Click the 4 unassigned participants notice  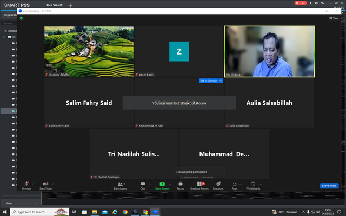(x=199, y=172)
